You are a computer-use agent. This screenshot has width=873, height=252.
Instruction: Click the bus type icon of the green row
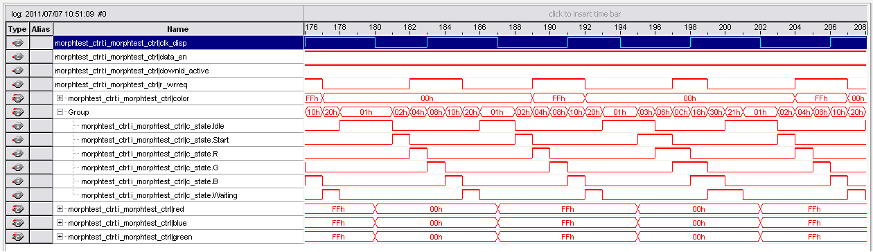coord(17,237)
